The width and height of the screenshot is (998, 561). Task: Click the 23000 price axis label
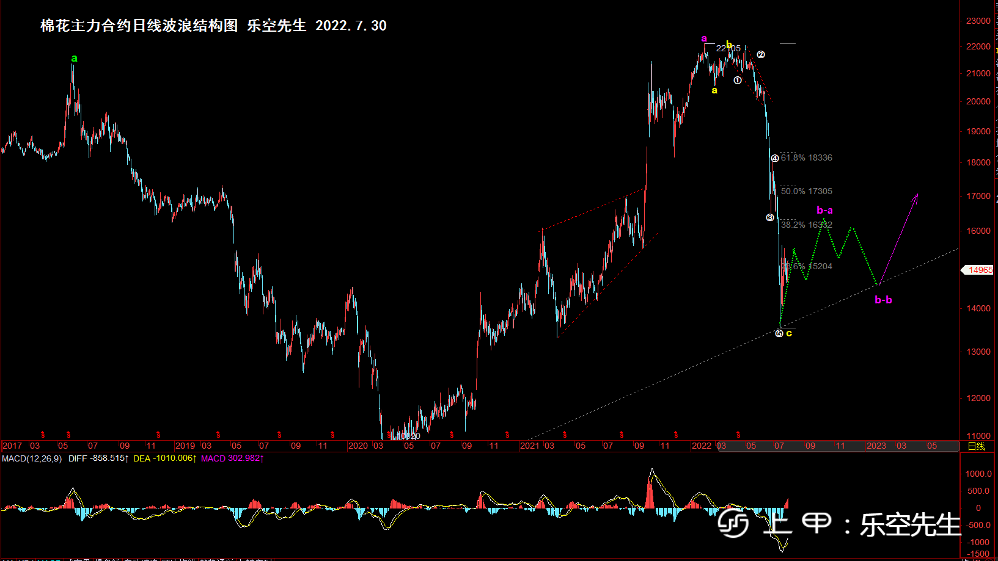978,21
